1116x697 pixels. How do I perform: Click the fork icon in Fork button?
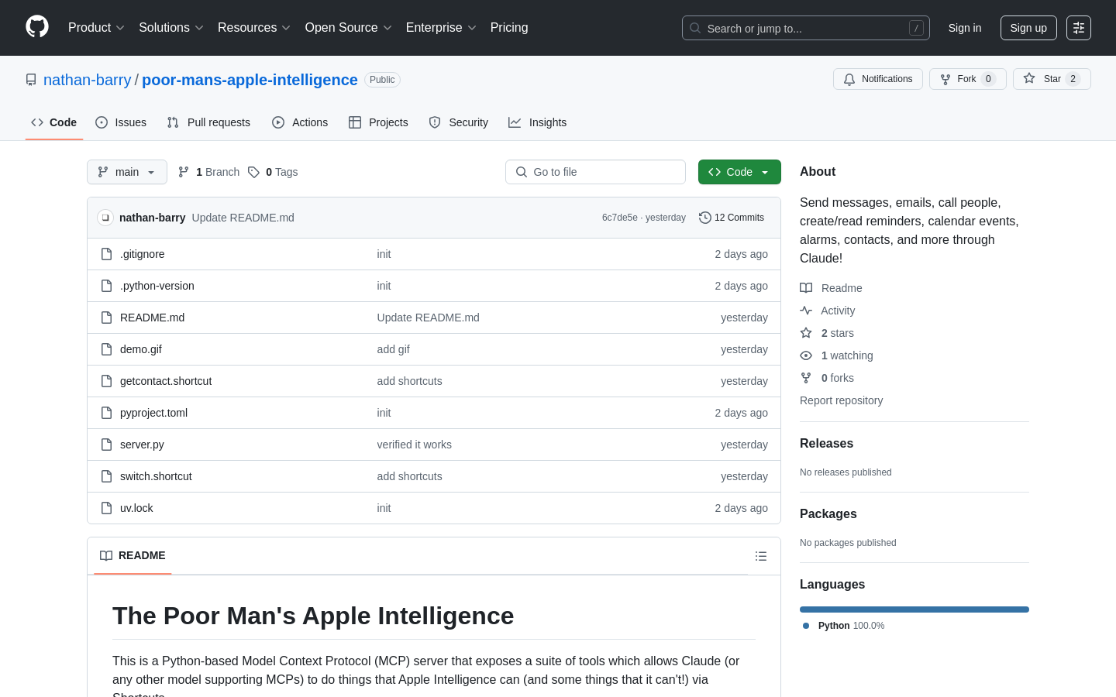(x=945, y=79)
